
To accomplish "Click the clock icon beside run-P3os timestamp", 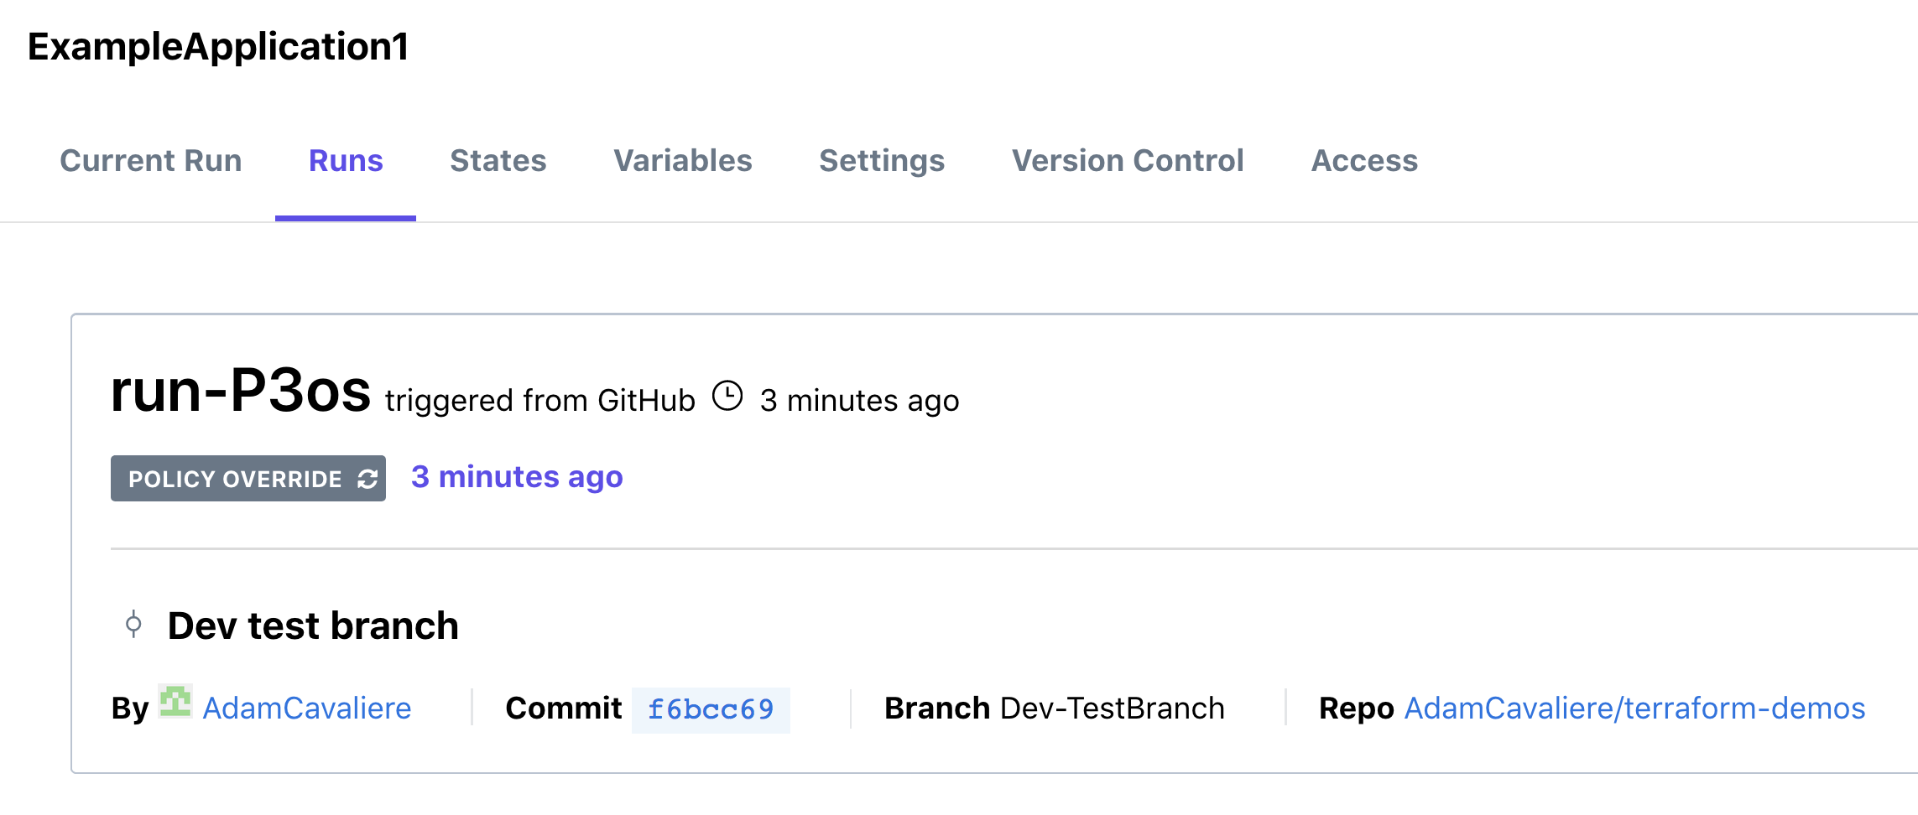I will click(727, 396).
